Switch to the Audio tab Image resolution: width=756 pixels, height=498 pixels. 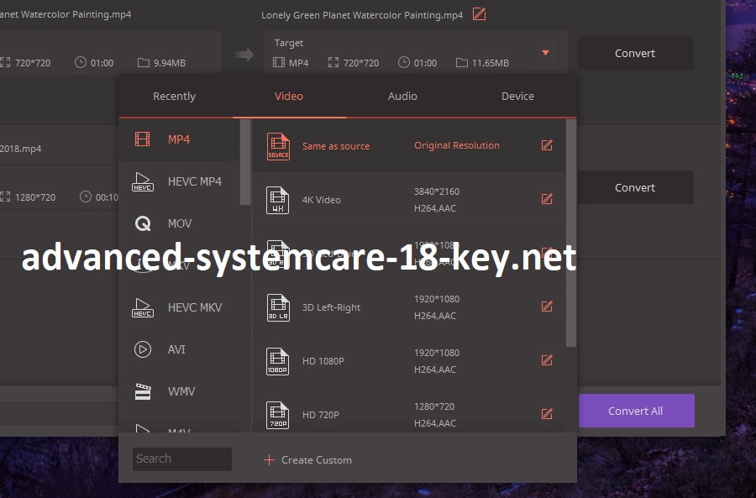402,97
